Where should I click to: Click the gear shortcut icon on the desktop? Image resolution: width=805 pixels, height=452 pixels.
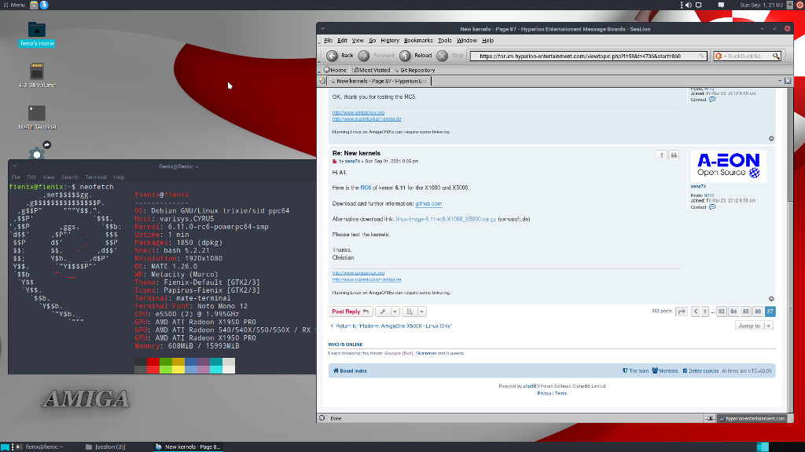(37, 152)
